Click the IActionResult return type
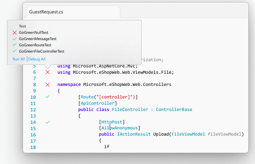This screenshot has height=164, width=255. [134, 134]
